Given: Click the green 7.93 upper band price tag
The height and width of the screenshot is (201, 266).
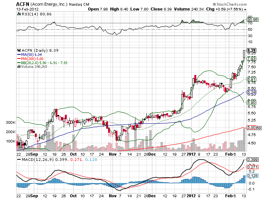Looking at the screenshot, I should [x=251, y=59].
